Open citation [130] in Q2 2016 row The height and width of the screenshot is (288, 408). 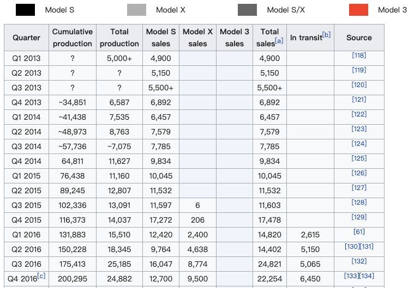(352, 246)
